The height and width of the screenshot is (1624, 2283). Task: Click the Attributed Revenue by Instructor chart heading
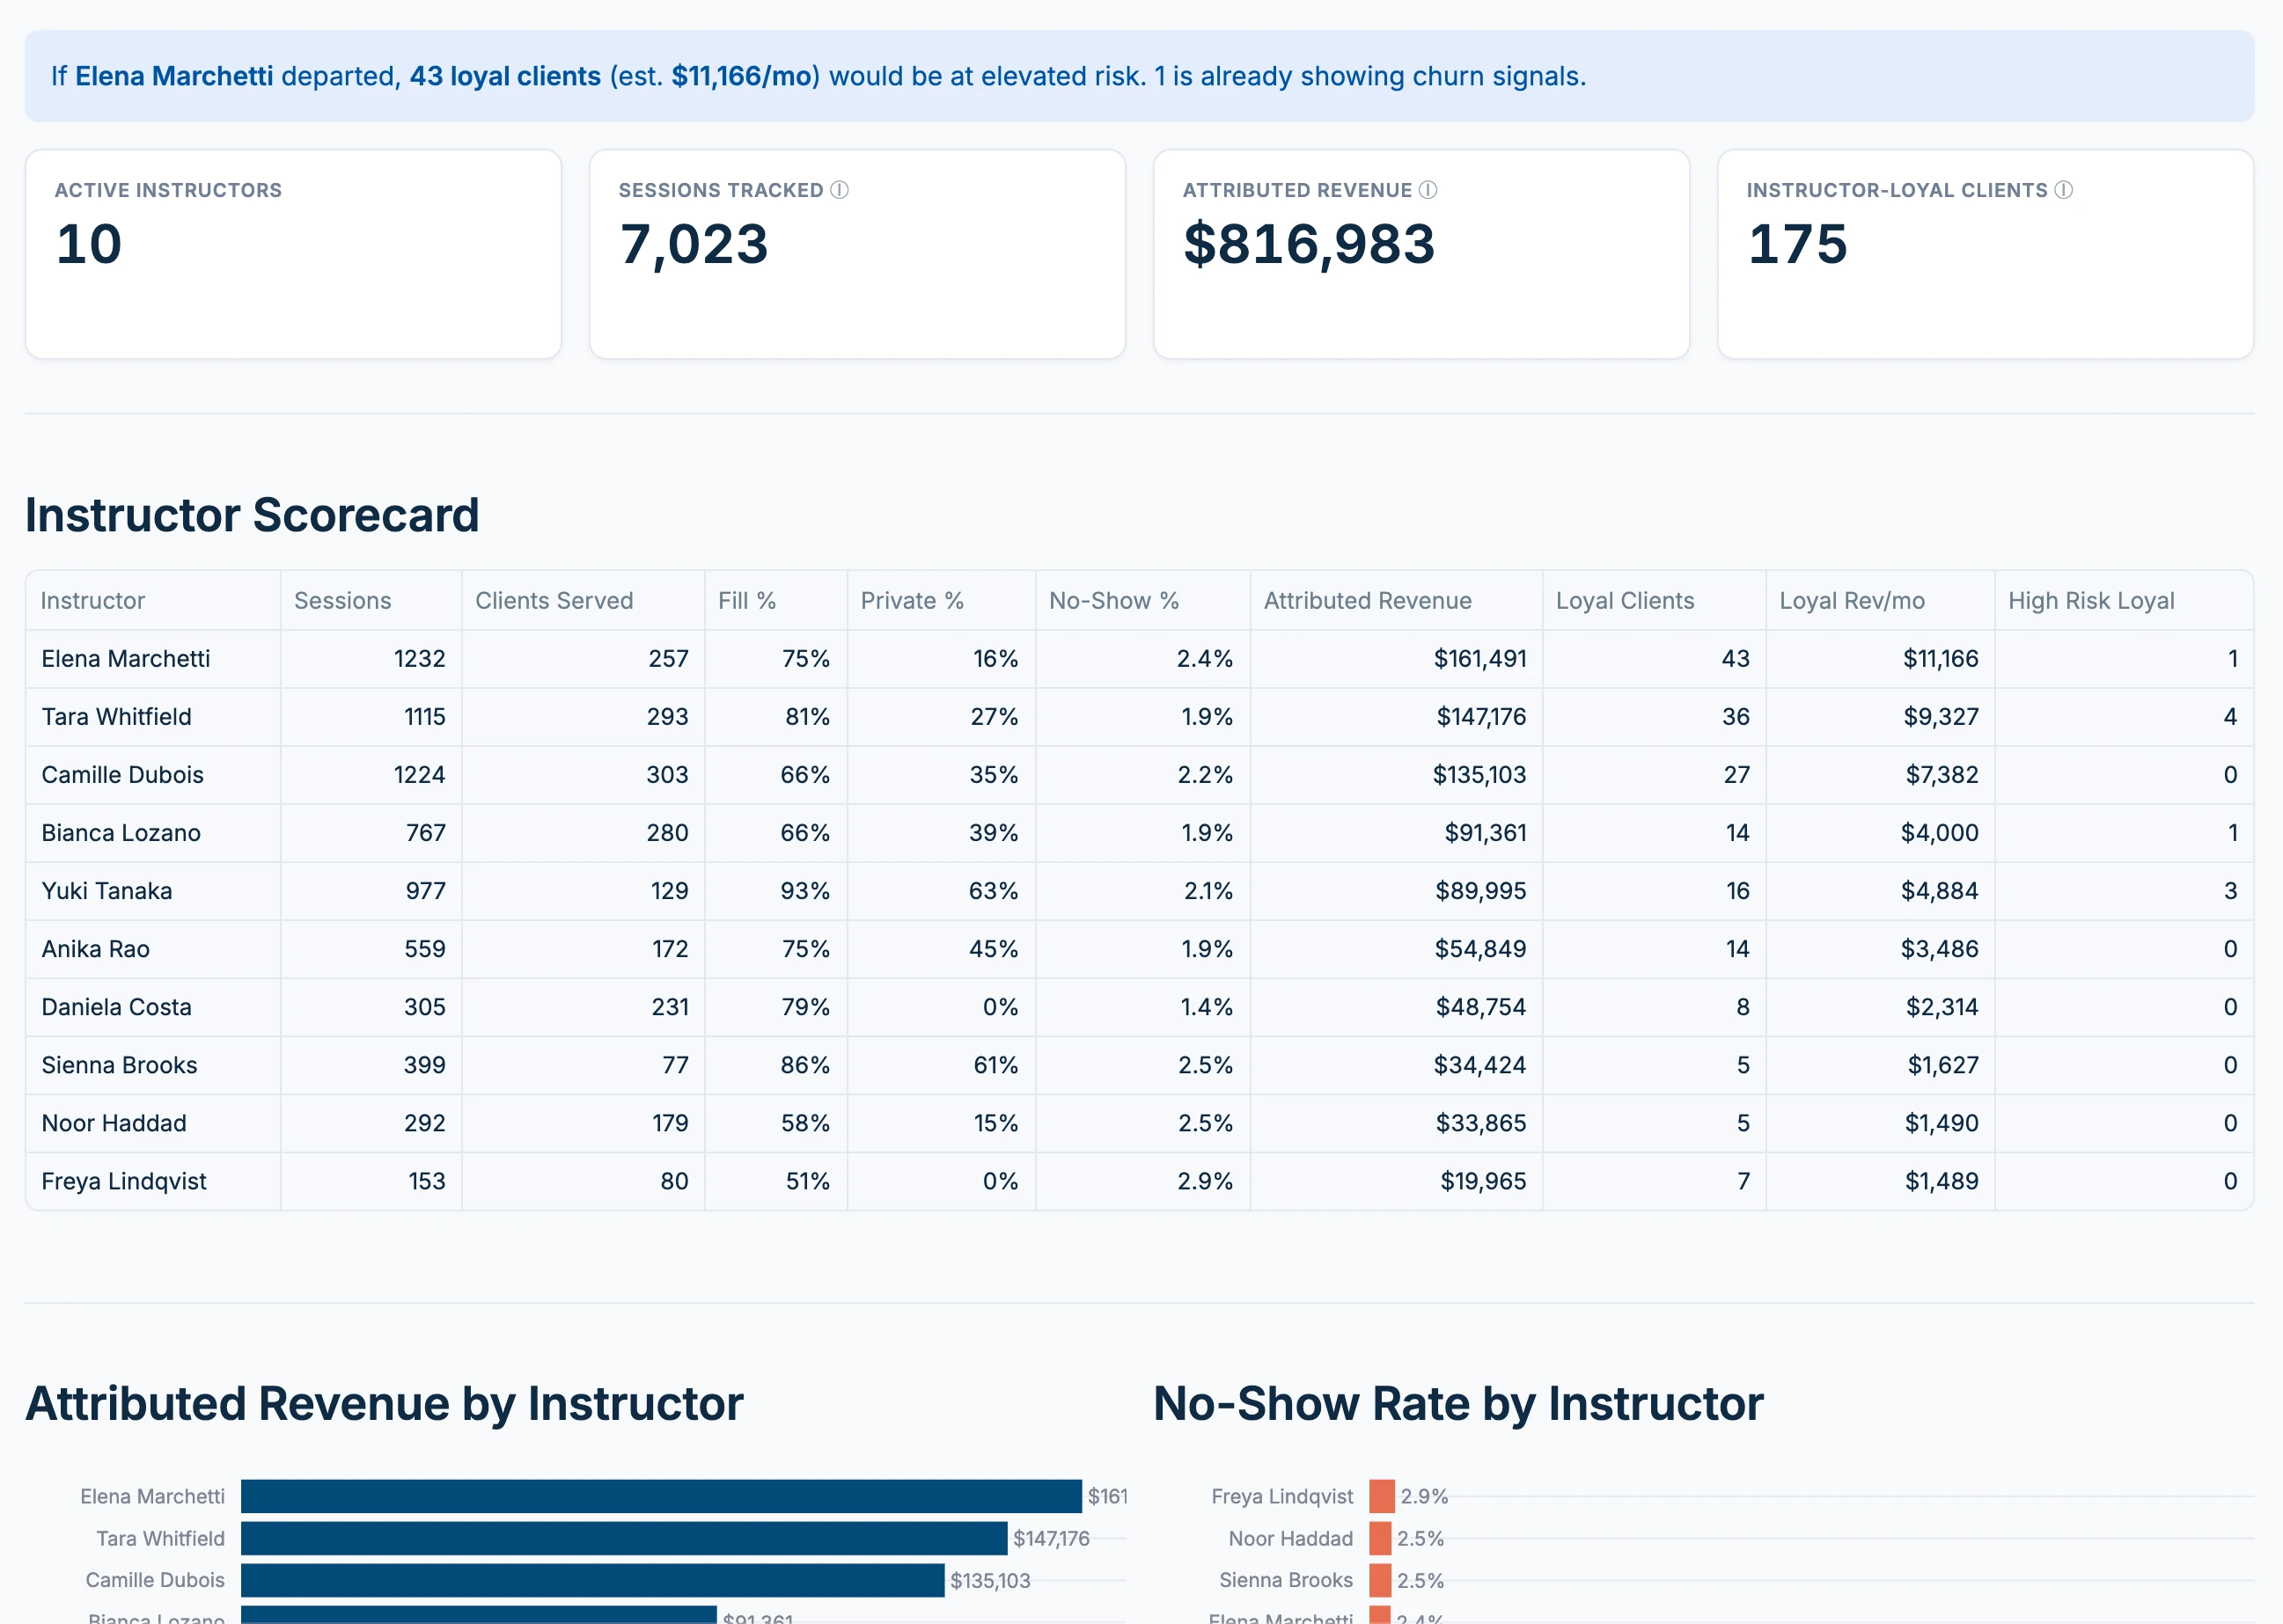click(x=385, y=1403)
